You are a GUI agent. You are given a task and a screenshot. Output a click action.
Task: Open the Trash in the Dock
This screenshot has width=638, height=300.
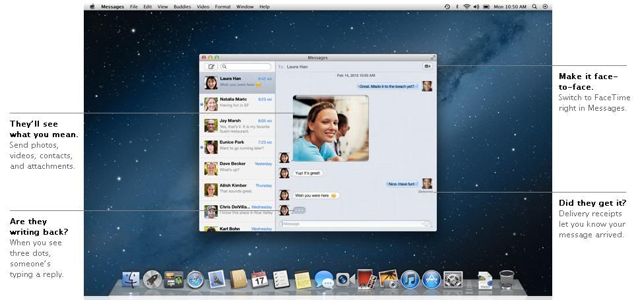click(x=507, y=280)
